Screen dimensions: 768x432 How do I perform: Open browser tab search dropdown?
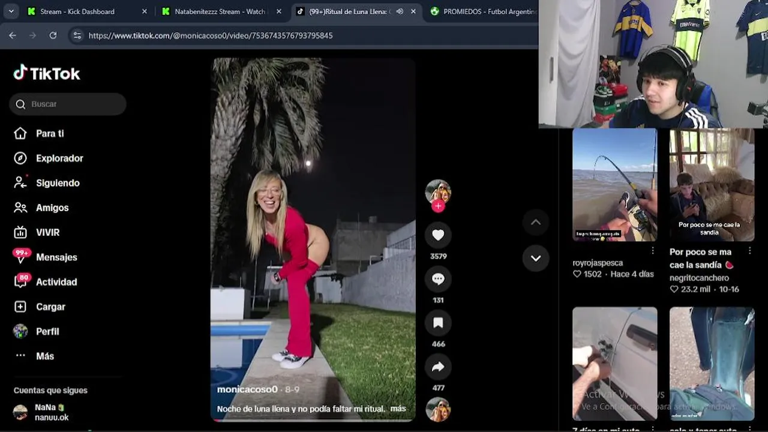click(11, 11)
